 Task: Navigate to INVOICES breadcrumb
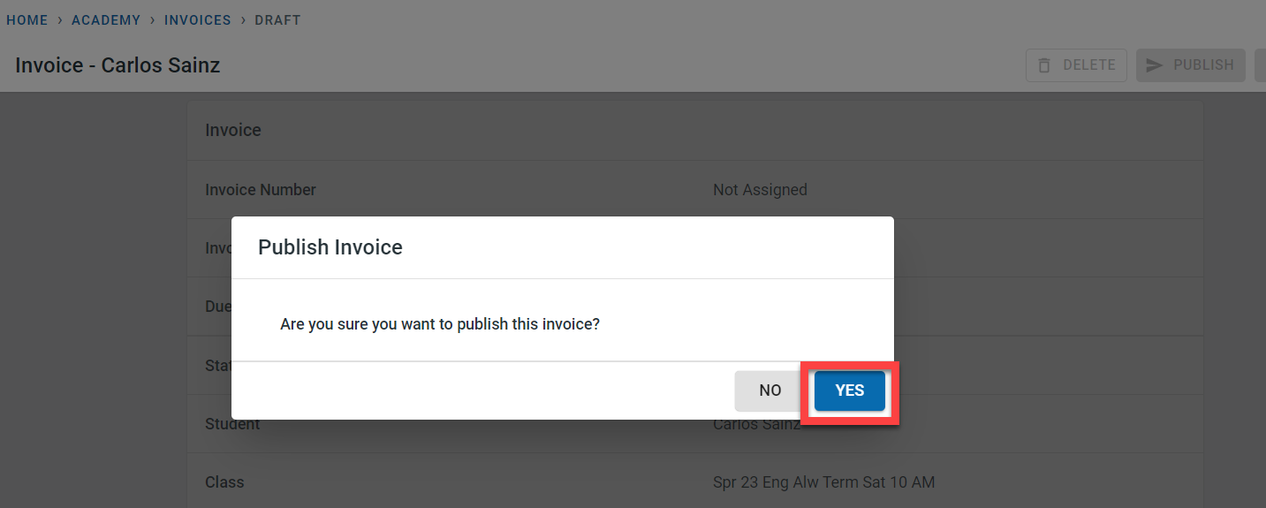[198, 20]
